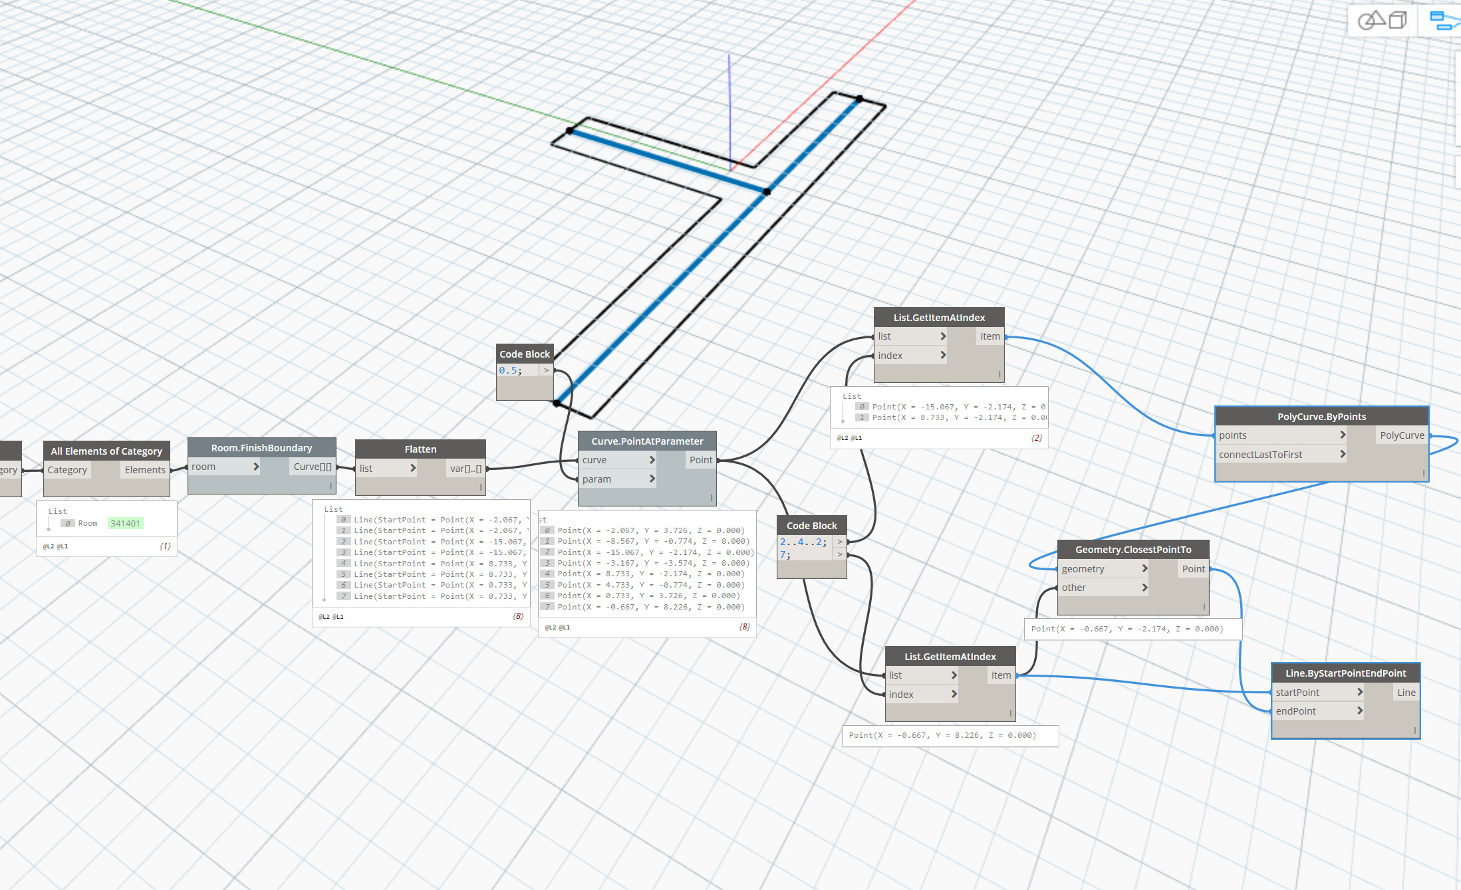Click the PolyCurve output port
The height and width of the screenshot is (890, 1461).
[1401, 435]
